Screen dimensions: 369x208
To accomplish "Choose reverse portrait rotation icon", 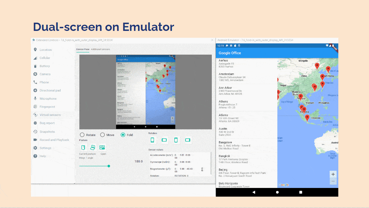I will tap(176, 140).
